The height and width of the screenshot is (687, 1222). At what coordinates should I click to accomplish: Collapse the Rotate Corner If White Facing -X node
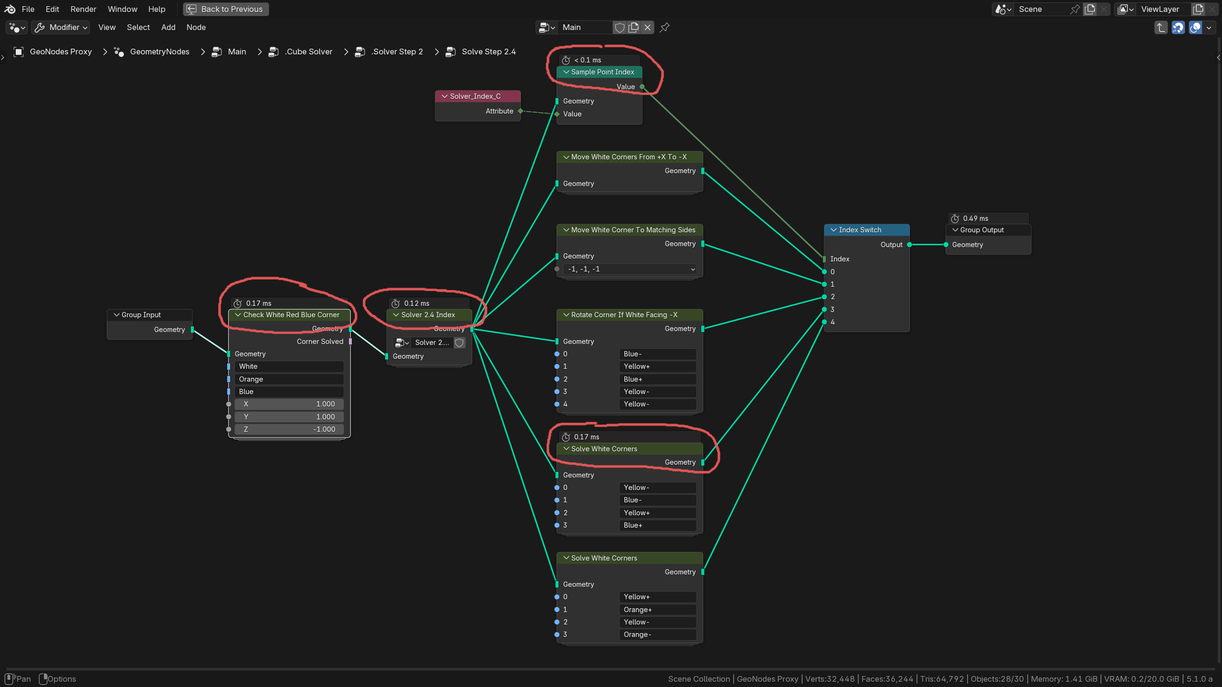pyautogui.click(x=566, y=315)
